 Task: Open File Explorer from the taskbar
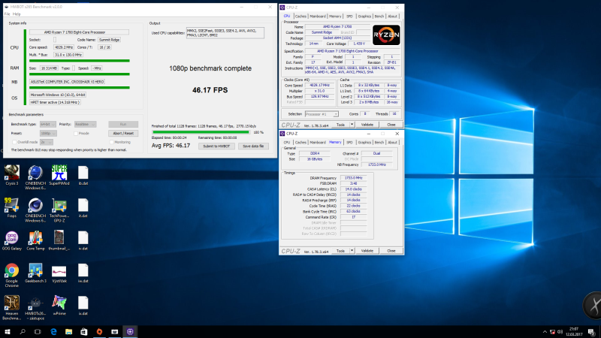pyautogui.click(x=68, y=331)
